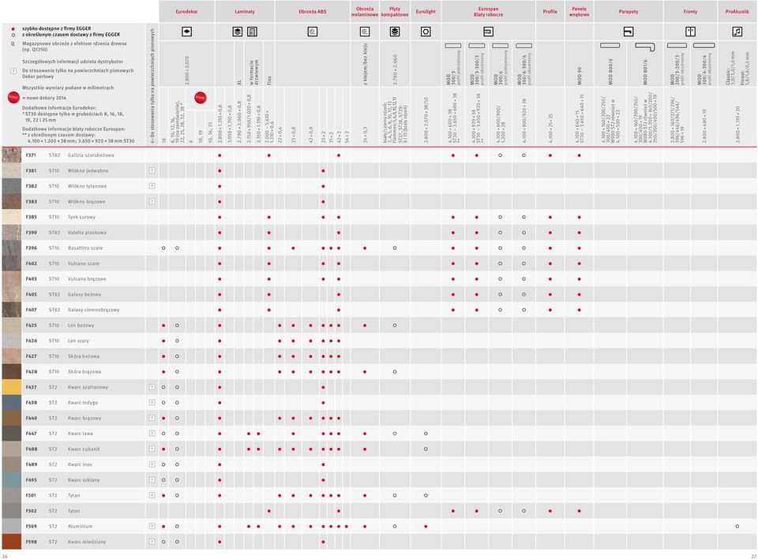Click the open circle legend marker

13,35
